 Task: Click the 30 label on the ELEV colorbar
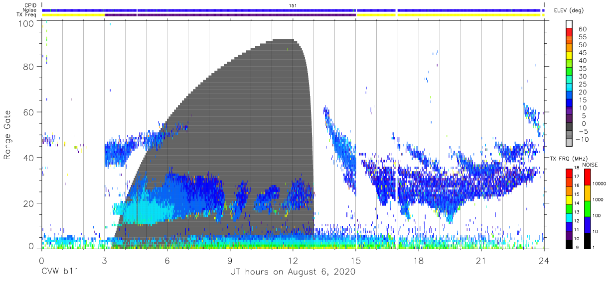582,76
